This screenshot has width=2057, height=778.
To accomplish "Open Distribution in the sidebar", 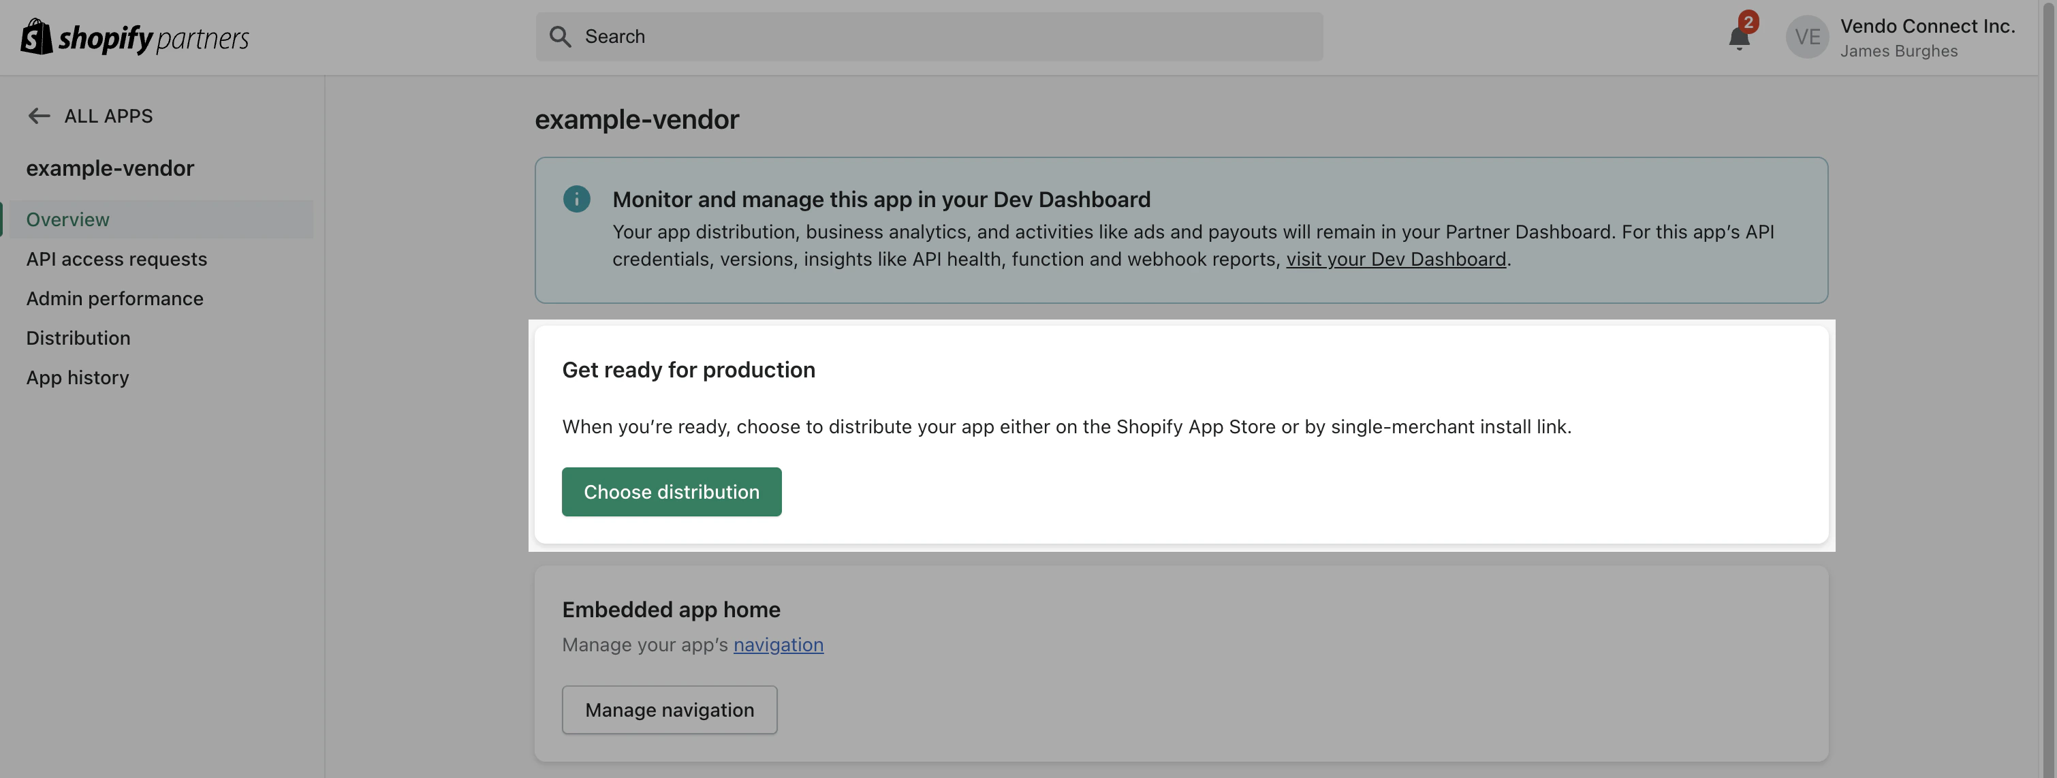I will tap(78, 338).
